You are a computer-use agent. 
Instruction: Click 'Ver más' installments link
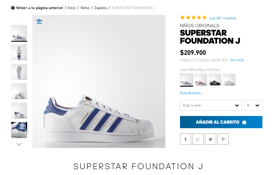[x=236, y=60]
